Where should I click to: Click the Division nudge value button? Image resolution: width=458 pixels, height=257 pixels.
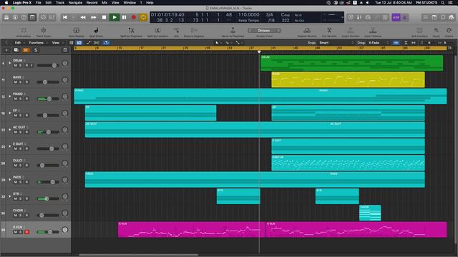coord(264,30)
